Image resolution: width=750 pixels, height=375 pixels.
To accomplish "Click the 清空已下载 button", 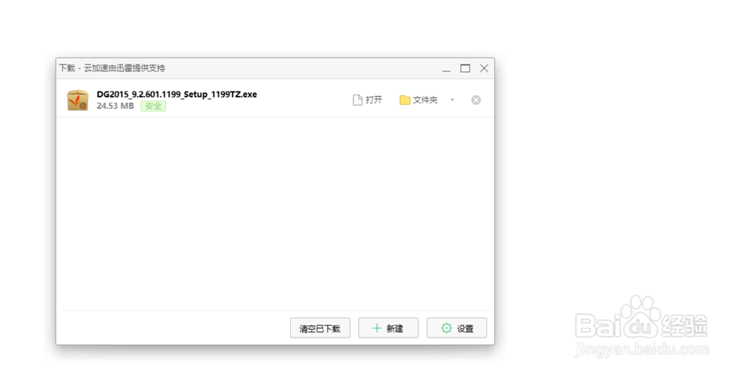I will pos(320,328).
